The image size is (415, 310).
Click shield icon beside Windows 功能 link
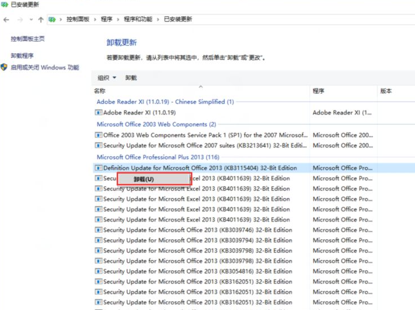(x=4, y=67)
